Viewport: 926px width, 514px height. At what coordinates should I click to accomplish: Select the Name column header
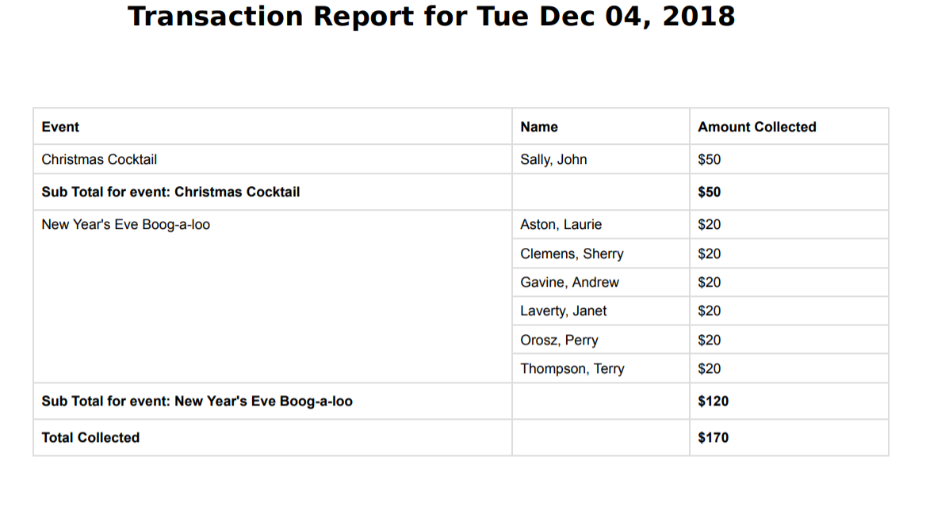[x=539, y=127]
